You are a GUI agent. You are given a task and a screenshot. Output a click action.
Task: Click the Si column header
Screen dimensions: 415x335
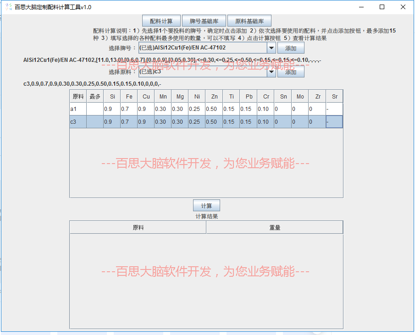[x=112, y=96]
